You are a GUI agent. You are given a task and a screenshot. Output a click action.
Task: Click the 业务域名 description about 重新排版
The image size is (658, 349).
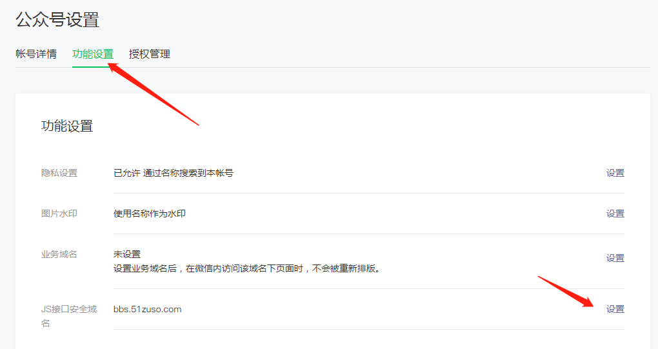click(x=247, y=268)
